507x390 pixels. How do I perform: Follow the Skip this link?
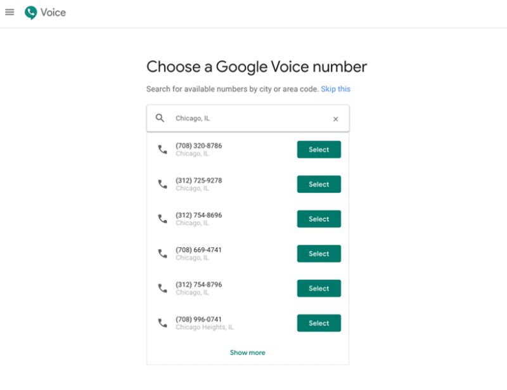[x=336, y=89]
